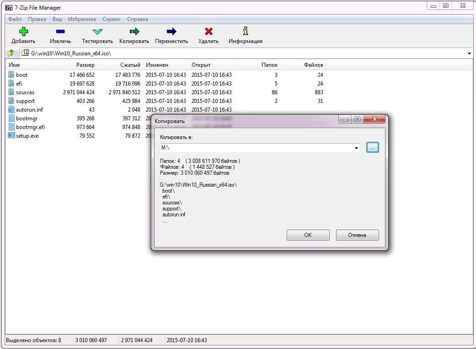Open the Файл menu

point(15,19)
